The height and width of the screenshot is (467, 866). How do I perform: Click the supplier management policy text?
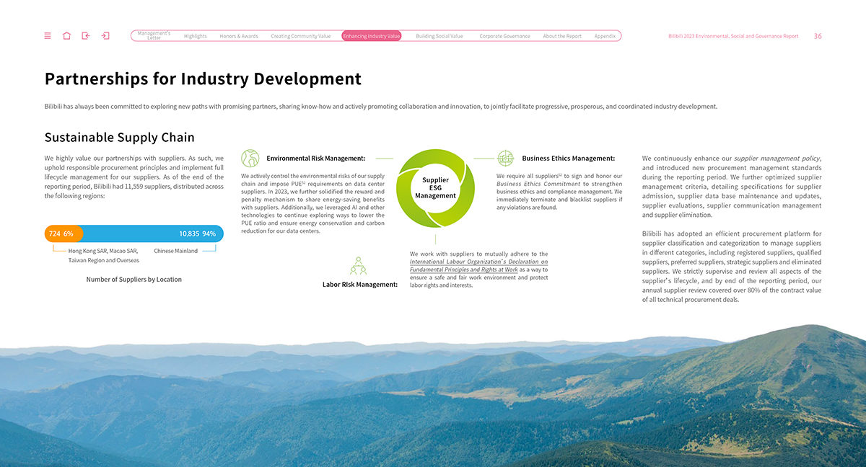point(777,159)
